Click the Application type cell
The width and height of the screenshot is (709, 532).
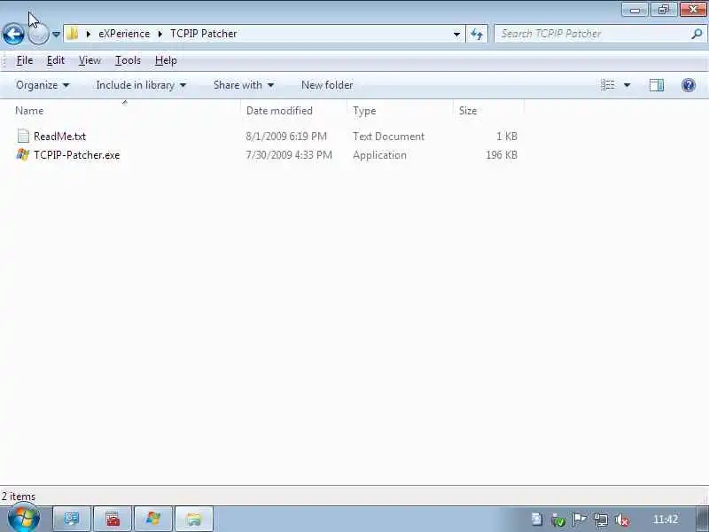tap(379, 155)
